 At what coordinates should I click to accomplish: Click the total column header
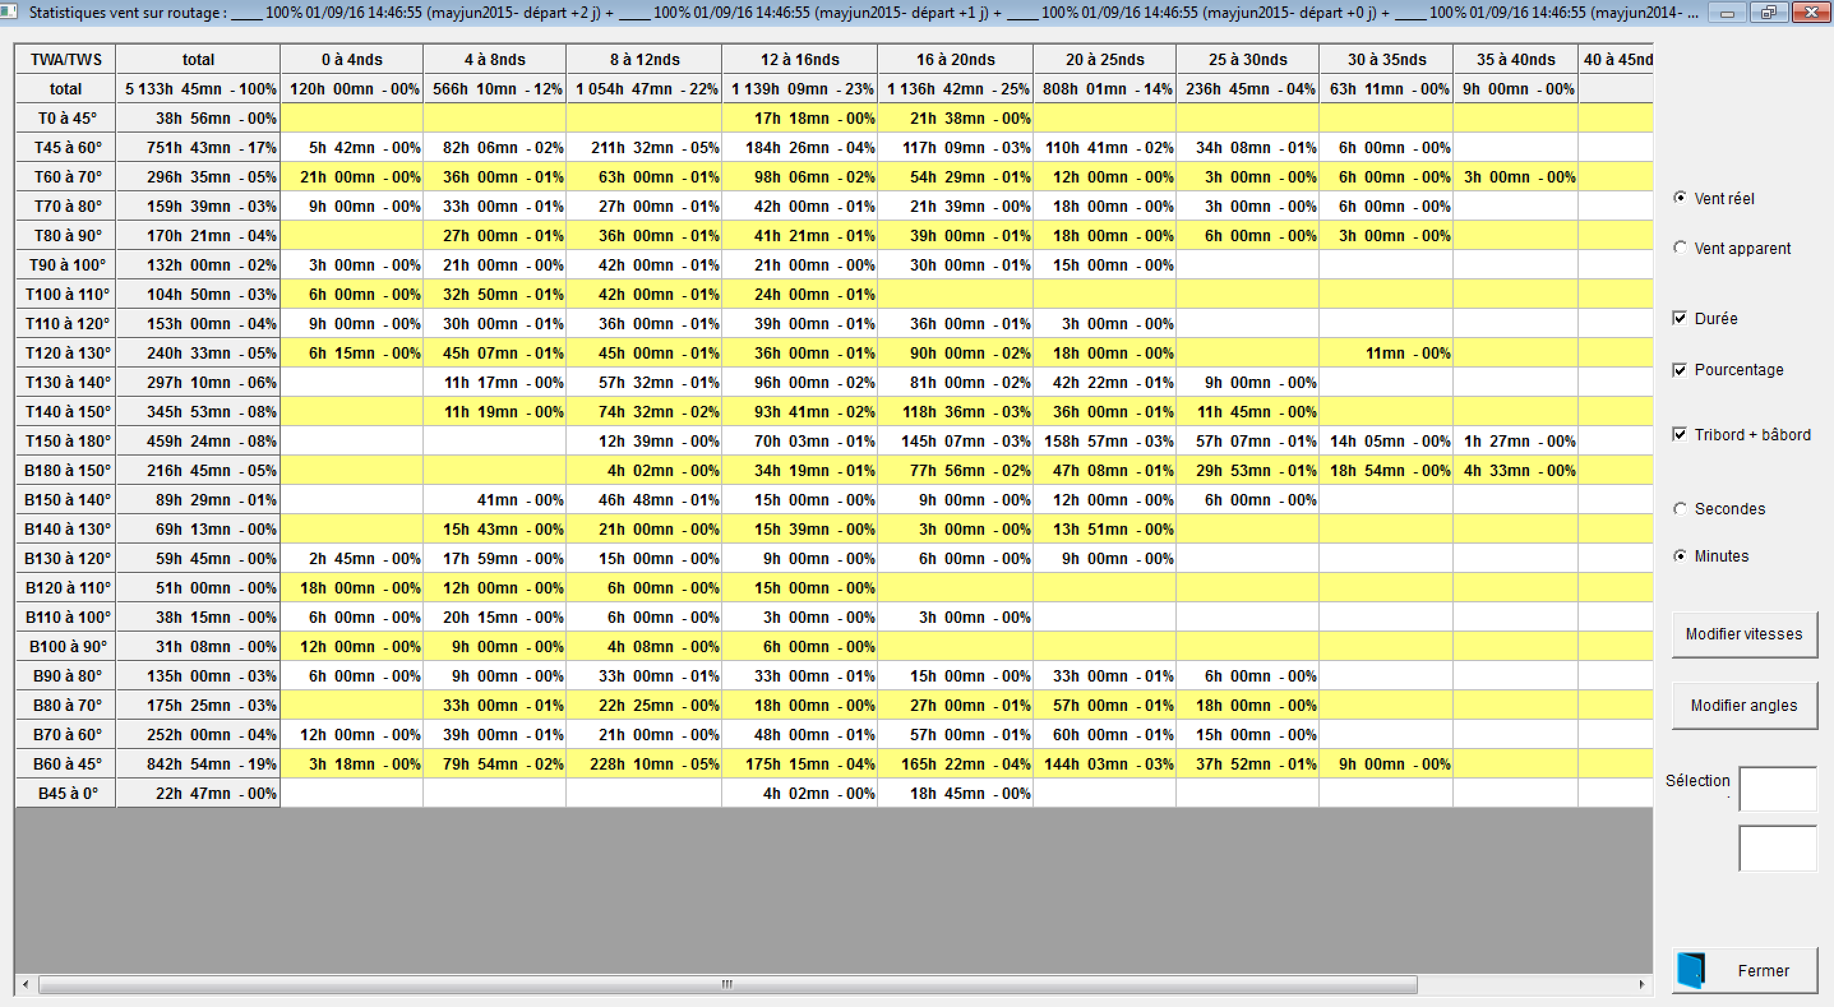(198, 60)
